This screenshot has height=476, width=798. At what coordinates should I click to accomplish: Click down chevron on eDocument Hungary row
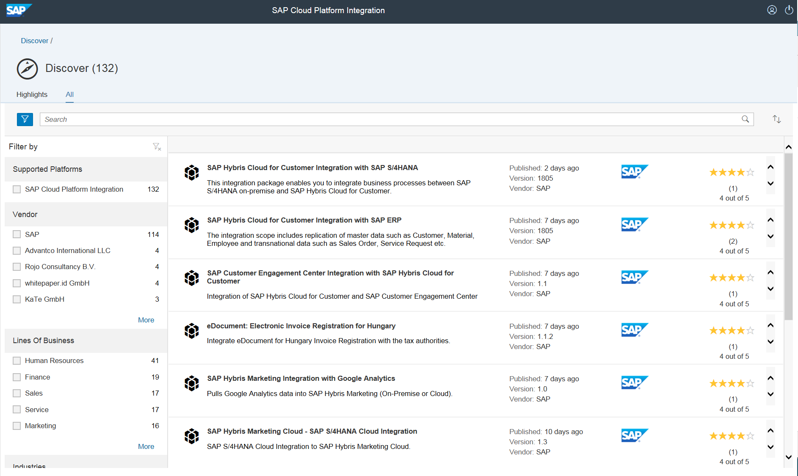coord(770,342)
